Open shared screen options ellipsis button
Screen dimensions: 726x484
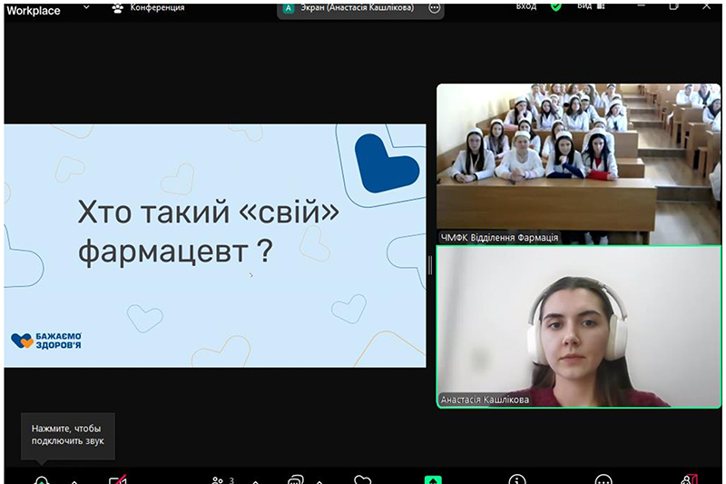434,7
